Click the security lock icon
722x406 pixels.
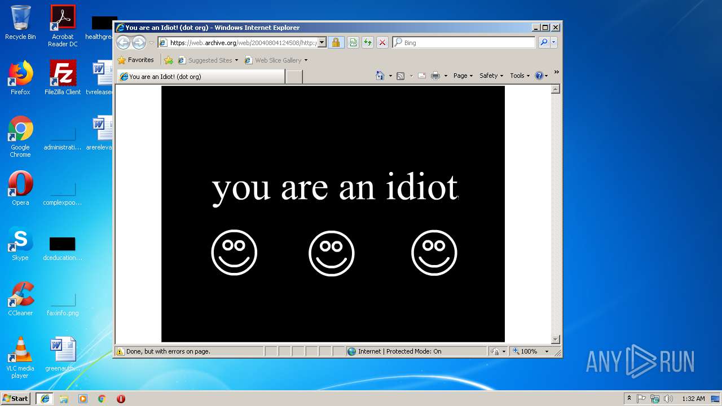pos(336,42)
